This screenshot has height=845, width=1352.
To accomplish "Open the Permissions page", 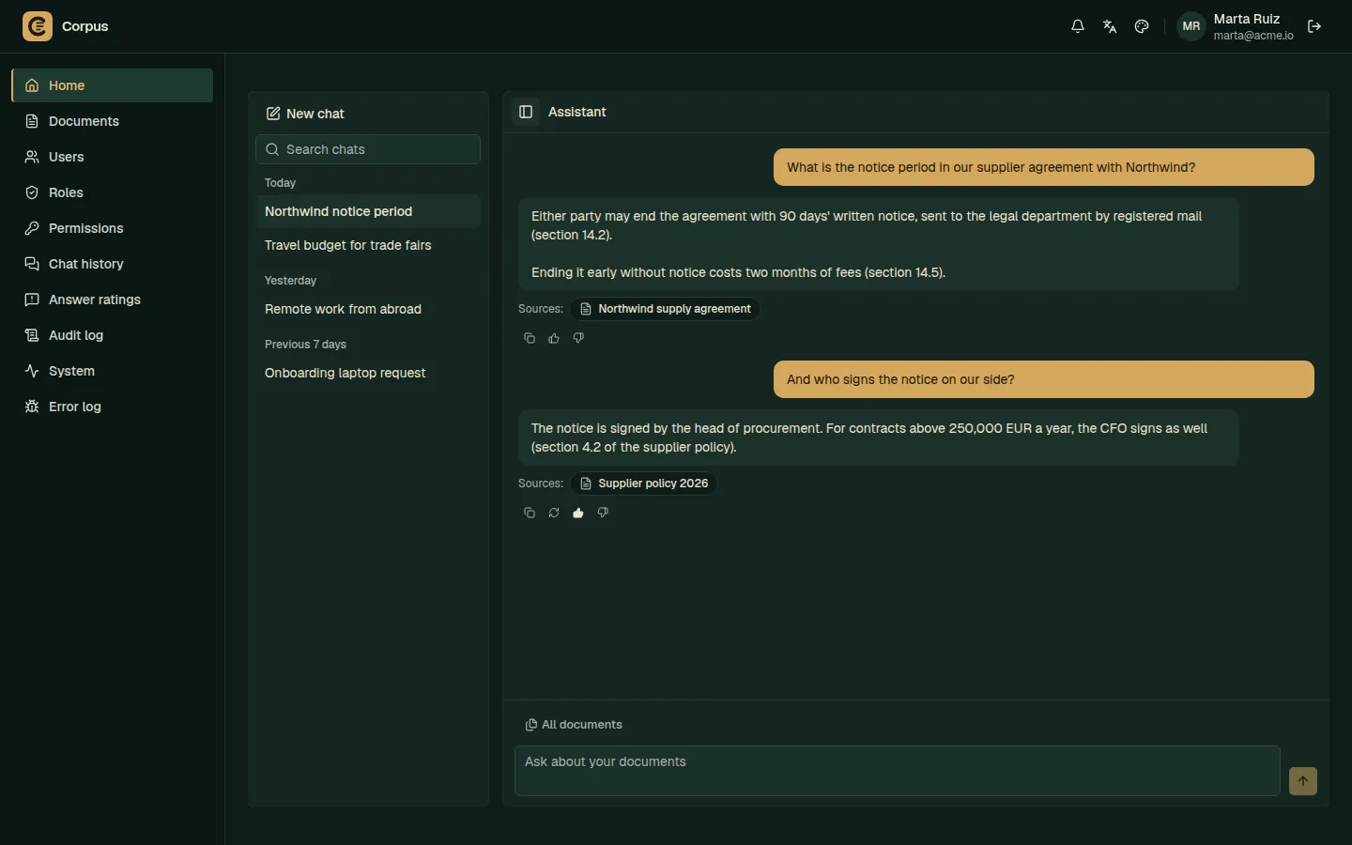I will 112,228.
